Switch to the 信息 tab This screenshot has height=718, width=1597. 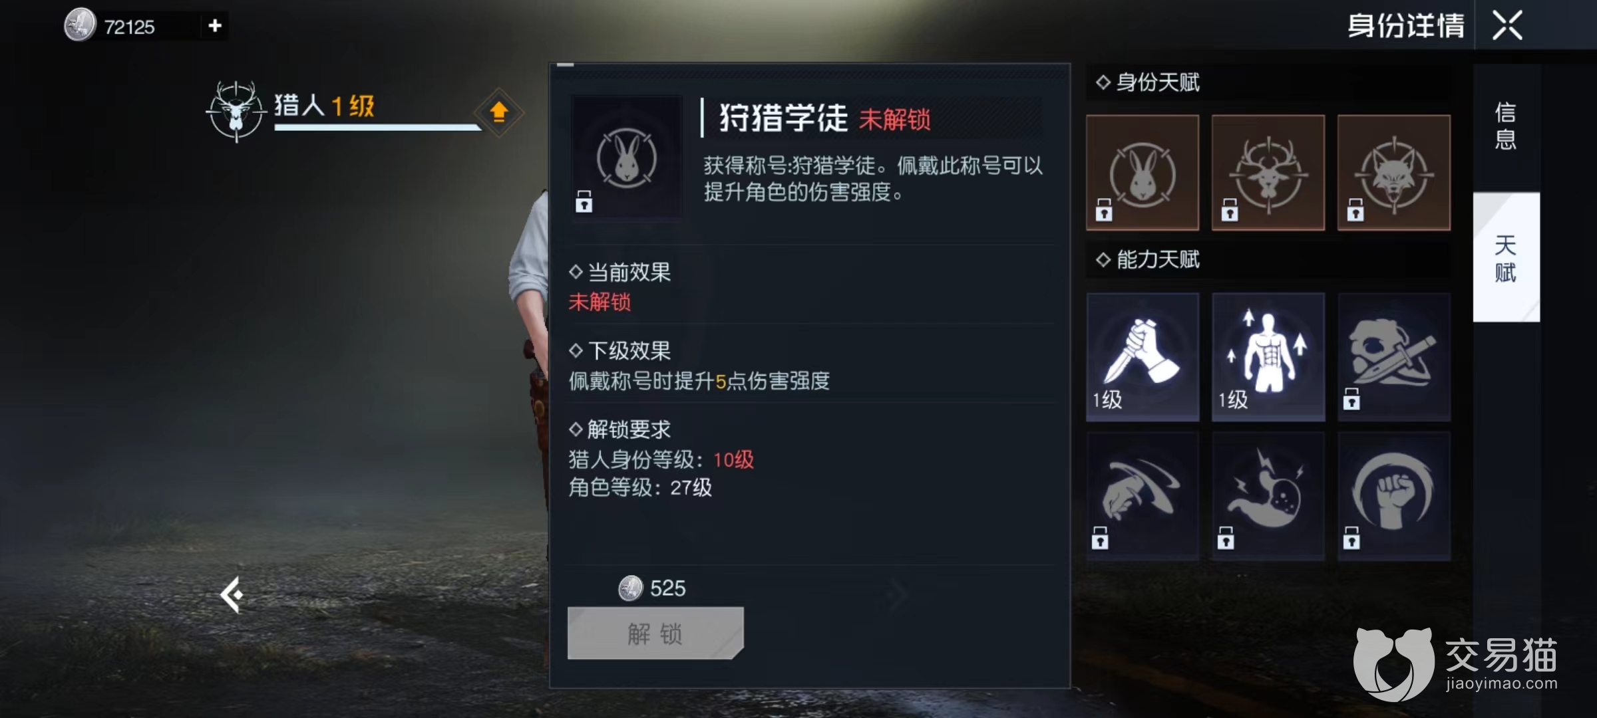(x=1506, y=126)
